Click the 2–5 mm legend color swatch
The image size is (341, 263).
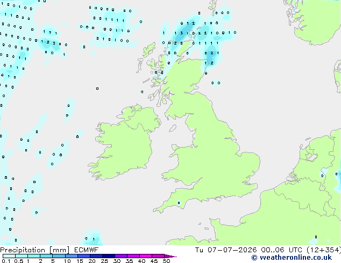(x=46, y=256)
